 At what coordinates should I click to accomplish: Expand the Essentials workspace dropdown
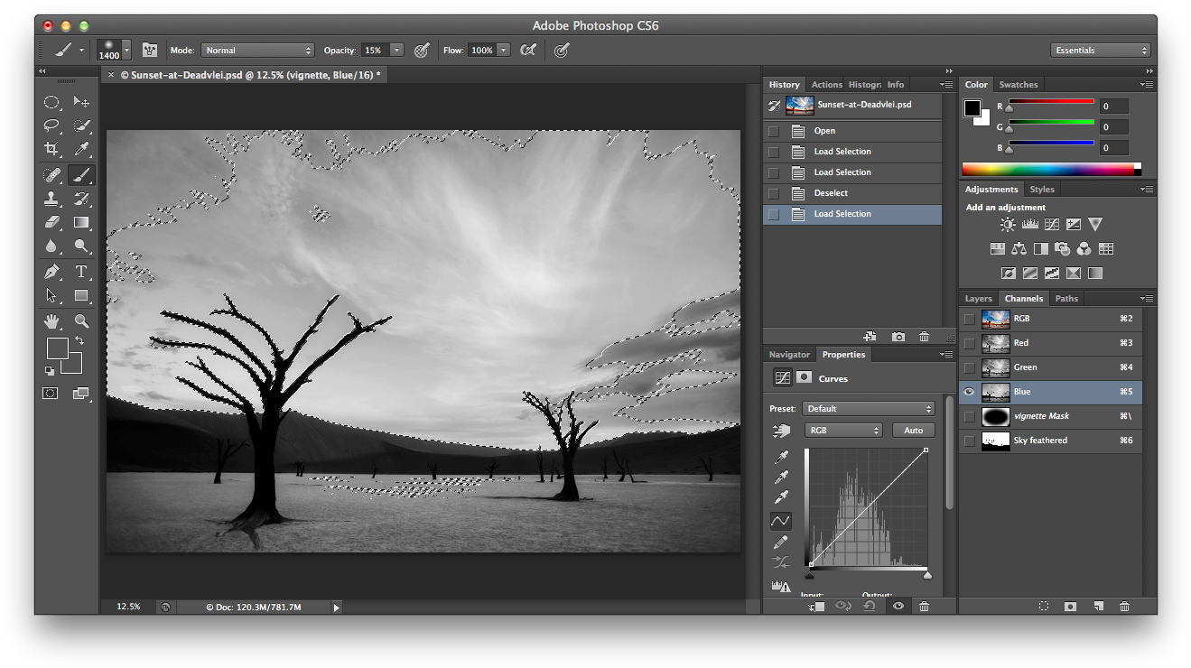[x=1101, y=51]
